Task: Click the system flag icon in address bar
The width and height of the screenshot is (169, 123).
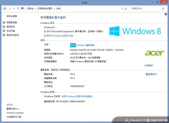Action: pyautogui.click(x=22, y=8)
